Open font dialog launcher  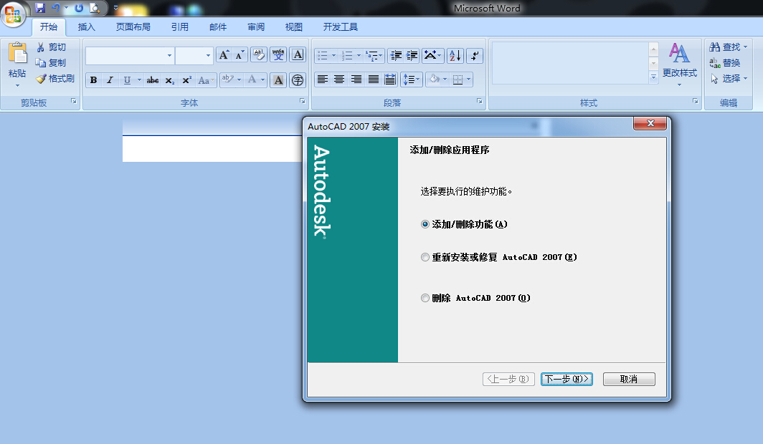coord(302,101)
